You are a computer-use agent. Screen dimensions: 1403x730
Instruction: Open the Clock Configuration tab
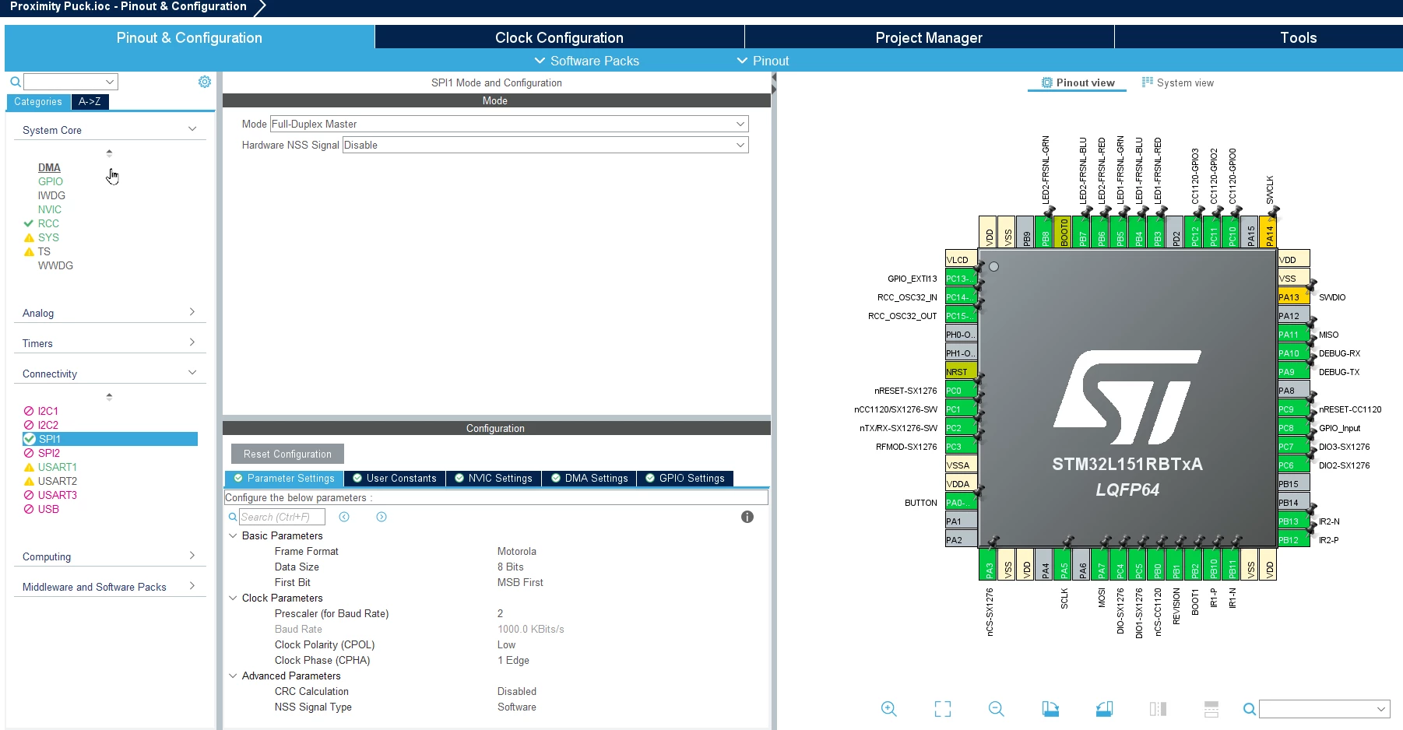(559, 37)
